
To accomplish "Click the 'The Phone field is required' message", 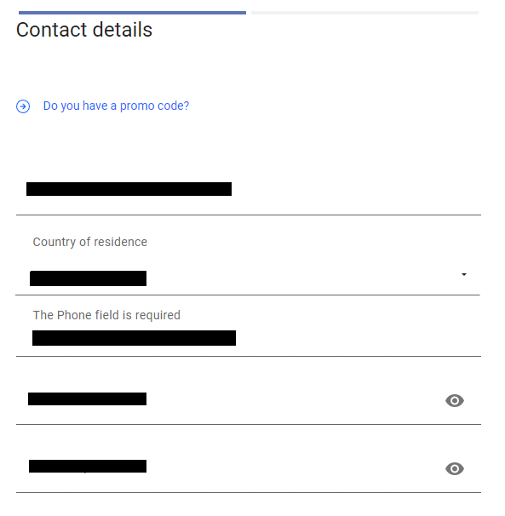I will coord(106,315).
